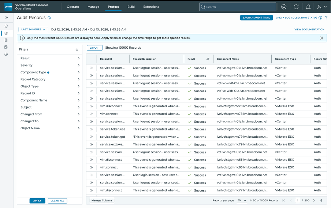Open the Extensions menu

point(151,7)
